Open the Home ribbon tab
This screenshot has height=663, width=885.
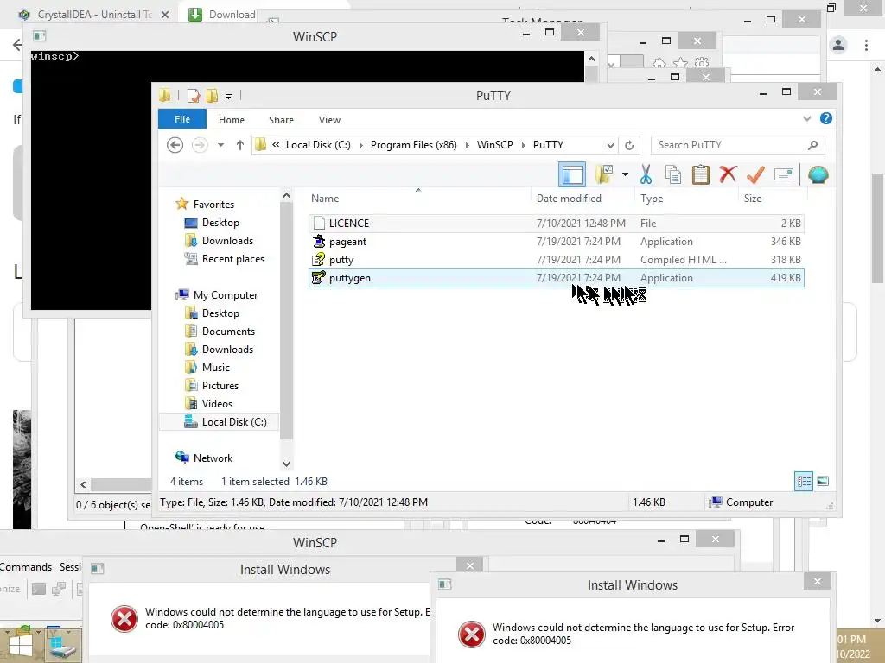click(232, 119)
